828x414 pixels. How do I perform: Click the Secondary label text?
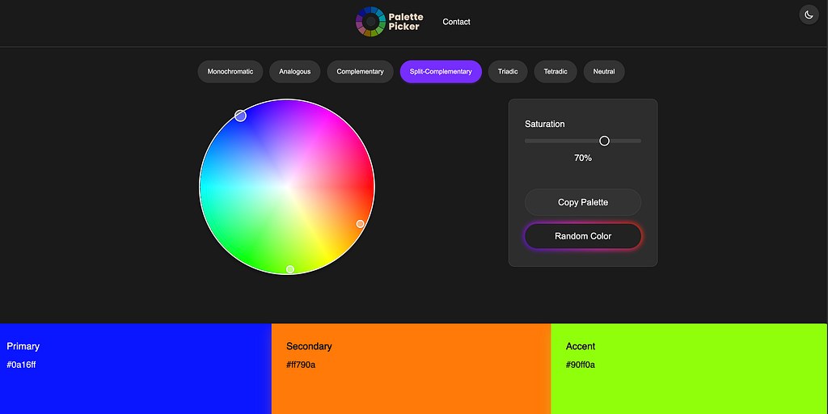[x=309, y=346]
